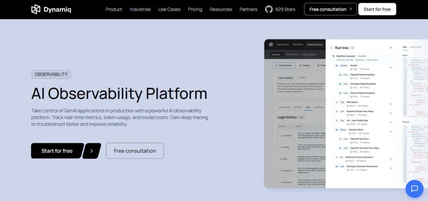Select the Development environment button
The image size is (428, 201).
[x=284, y=66]
